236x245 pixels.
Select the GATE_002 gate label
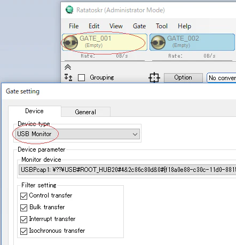tap(183, 38)
